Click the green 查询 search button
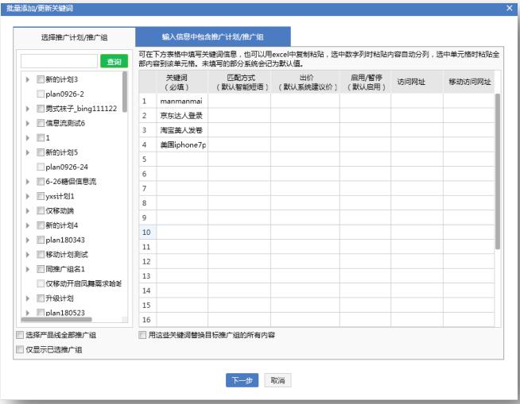Viewport: 520px width, 404px height. click(114, 61)
